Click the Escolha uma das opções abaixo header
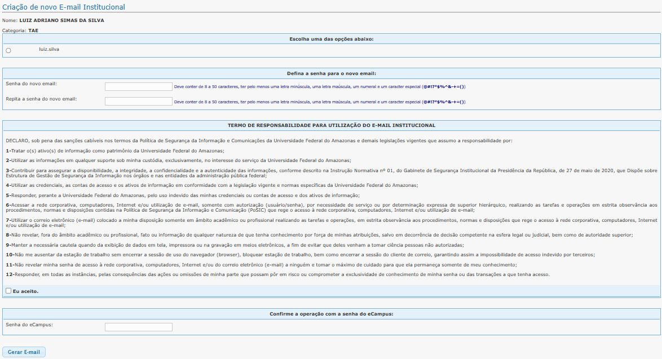This screenshot has width=662, height=359. [x=331, y=39]
